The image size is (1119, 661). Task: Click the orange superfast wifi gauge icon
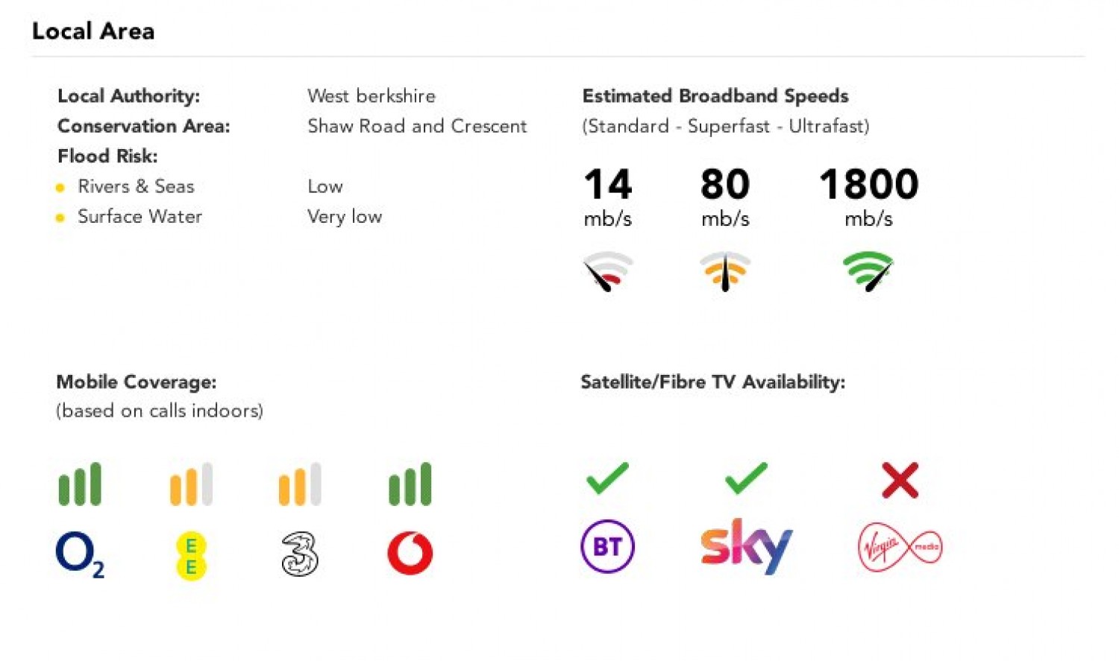[725, 271]
